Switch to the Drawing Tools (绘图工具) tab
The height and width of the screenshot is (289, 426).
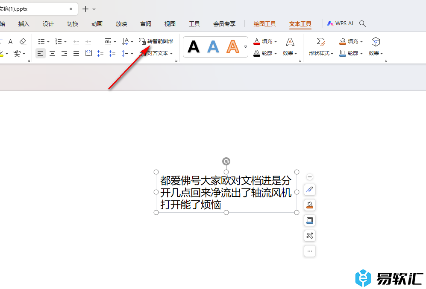pyautogui.click(x=264, y=24)
